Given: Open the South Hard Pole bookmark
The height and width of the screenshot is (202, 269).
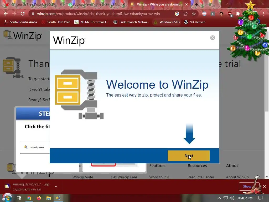Looking at the screenshot, I should pos(56,22).
